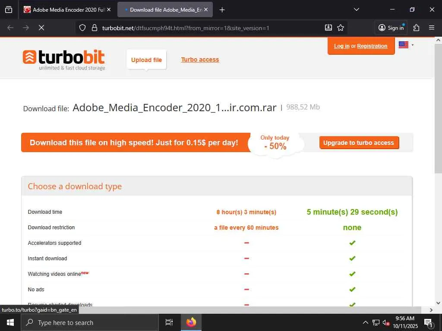Click the green none restriction text

[352, 228]
